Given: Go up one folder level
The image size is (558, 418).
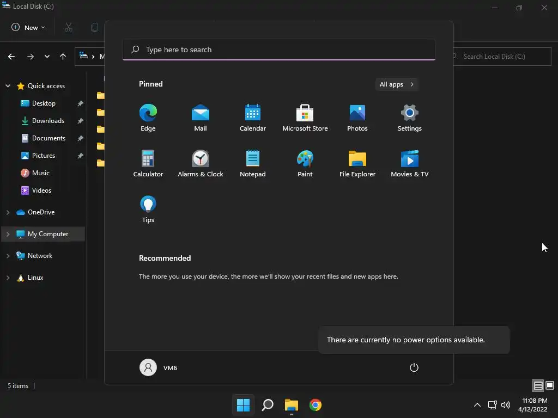Looking at the screenshot, I should coord(63,57).
